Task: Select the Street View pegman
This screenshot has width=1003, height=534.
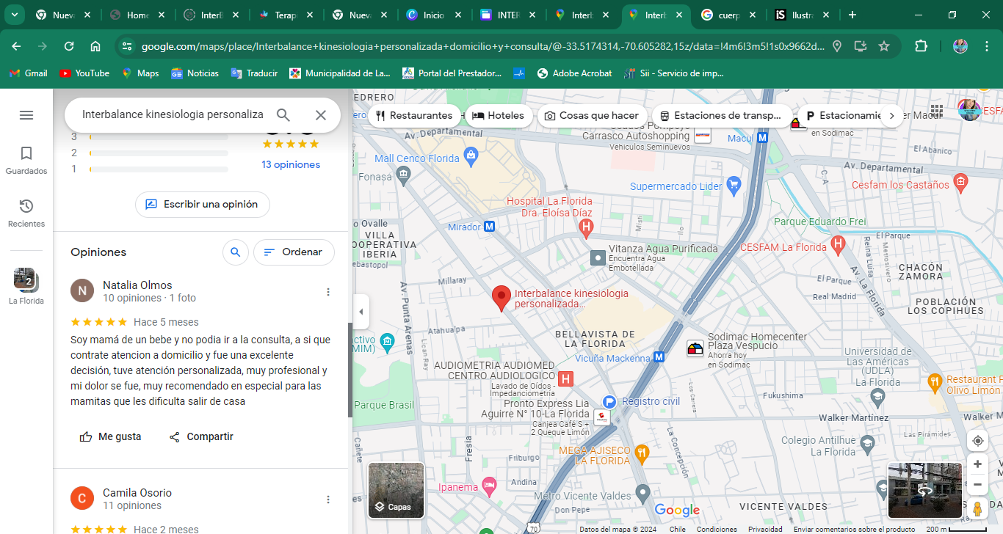Action: [x=977, y=508]
